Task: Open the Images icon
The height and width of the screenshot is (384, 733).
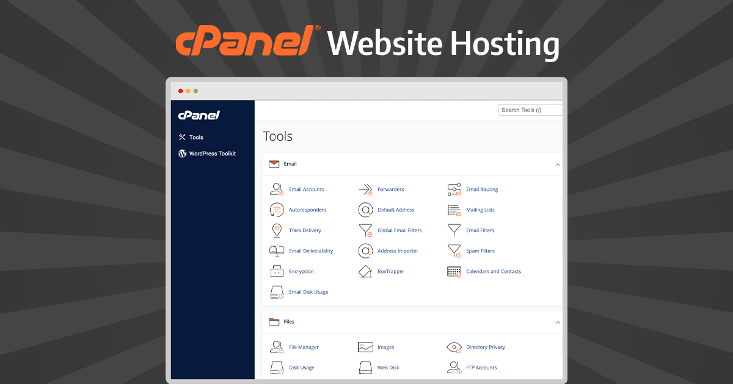Action: click(365, 347)
